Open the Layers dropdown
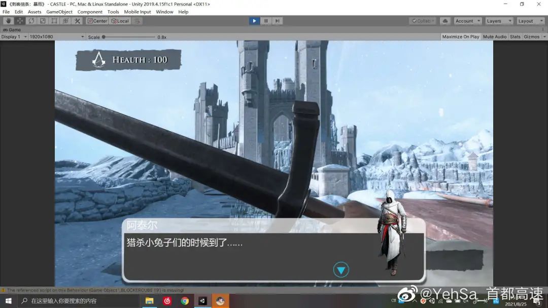Screen dimensions: 548x308 [x=499, y=21]
